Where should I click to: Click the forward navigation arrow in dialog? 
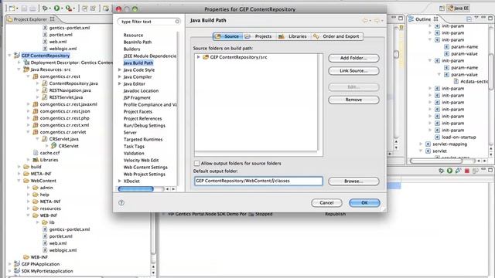pyautogui.click(x=377, y=21)
